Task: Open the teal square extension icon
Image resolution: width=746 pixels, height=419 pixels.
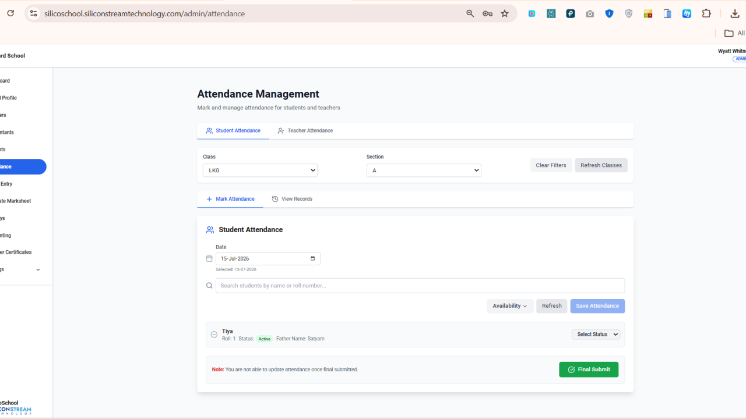Action: click(551, 13)
